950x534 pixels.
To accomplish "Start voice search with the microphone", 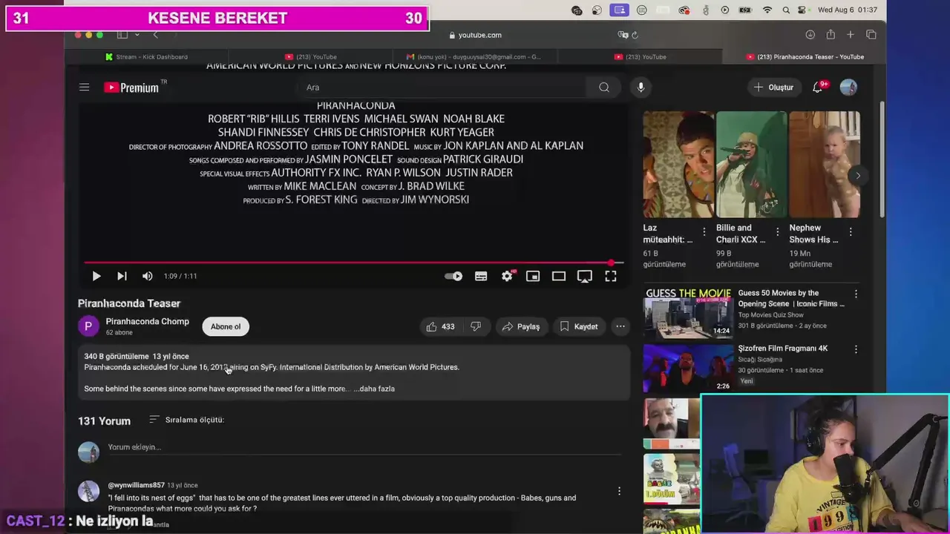I will tap(641, 88).
